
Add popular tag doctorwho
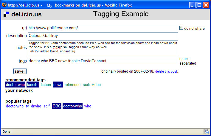pos(15,106)
